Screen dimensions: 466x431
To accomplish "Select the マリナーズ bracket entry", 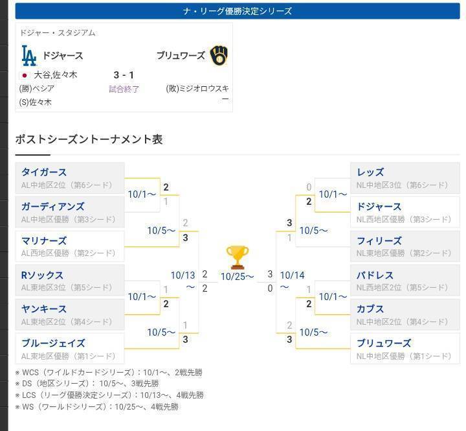I will [x=70, y=246].
